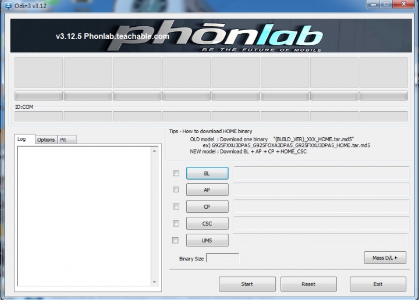Open the Mass D/L dropdown menu

click(x=385, y=258)
